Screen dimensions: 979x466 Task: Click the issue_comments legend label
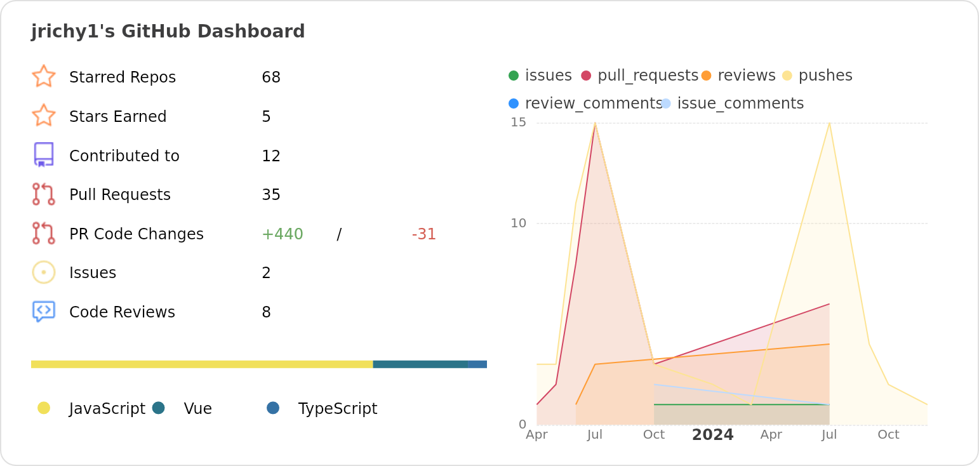coord(740,103)
